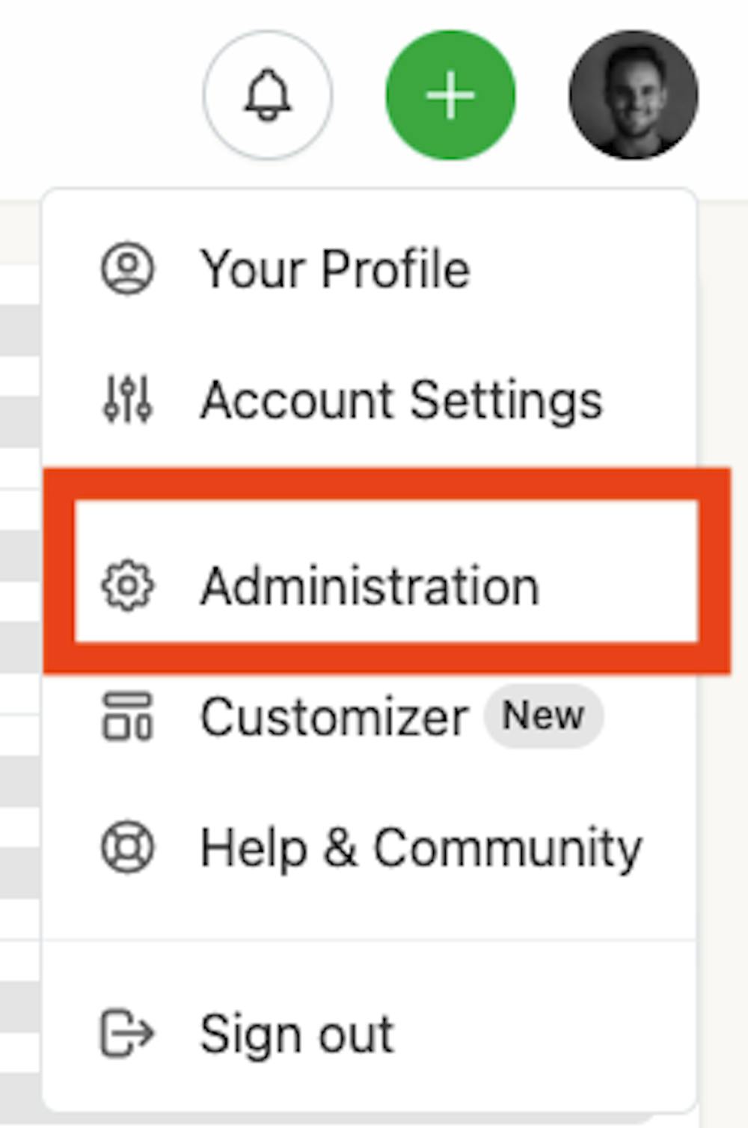Click the New badge beside Customizer
The height and width of the screenshot is (1128, 748).
click(543, 716)
